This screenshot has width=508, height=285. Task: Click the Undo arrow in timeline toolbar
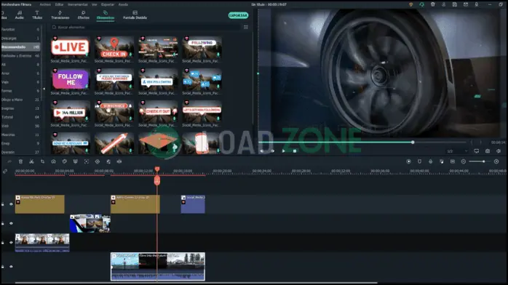tap(9, 161)
